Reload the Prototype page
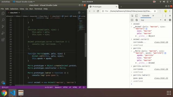173x97 pixels. click(x=98, y=11)
